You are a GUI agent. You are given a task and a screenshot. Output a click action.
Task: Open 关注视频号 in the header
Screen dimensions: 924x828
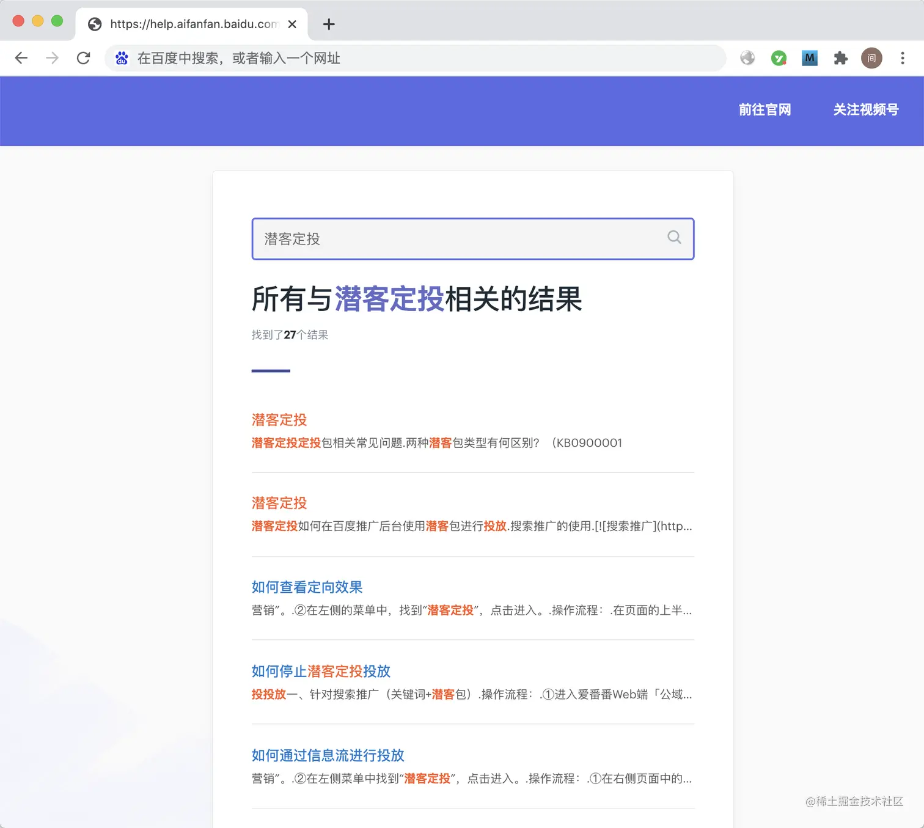pos(866,110)
